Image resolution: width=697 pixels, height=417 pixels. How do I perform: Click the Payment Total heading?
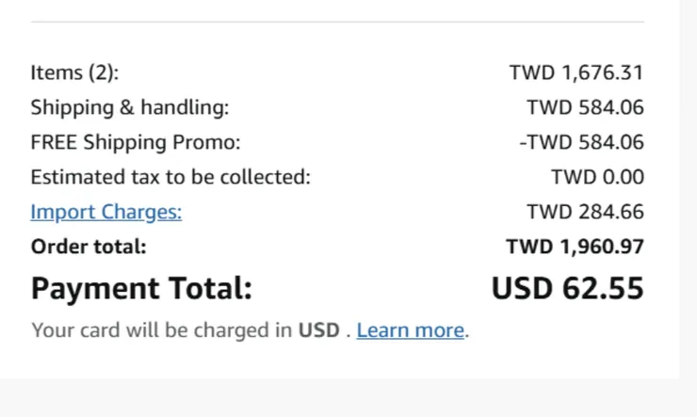click(141, 288)
